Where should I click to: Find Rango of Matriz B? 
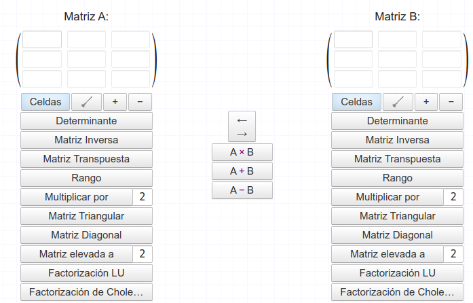(x=398, y=178)
